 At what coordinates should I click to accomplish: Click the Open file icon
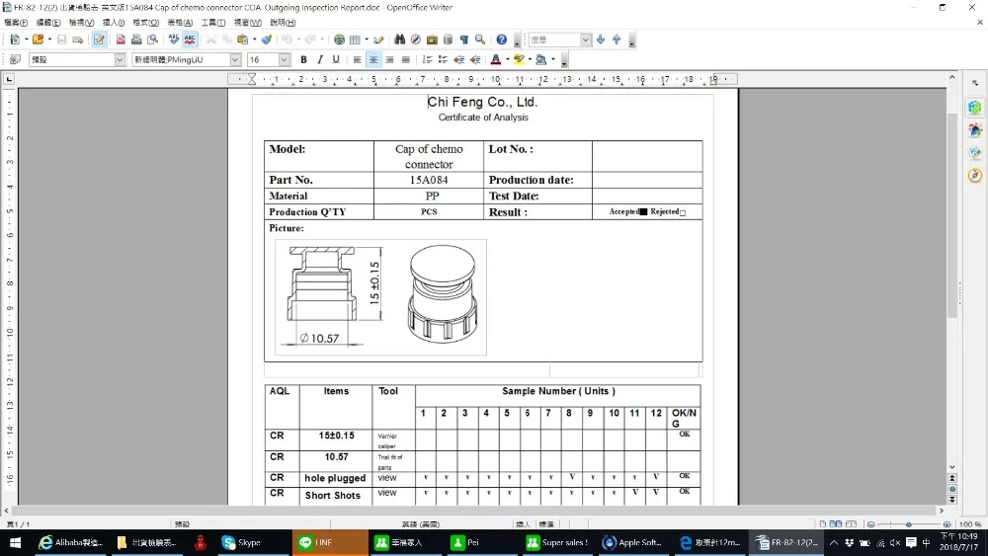click(38, 40)
